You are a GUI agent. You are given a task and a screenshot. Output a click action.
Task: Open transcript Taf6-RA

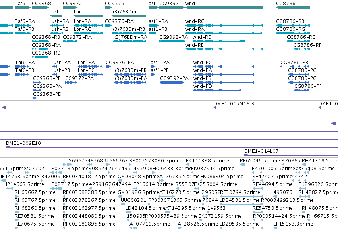(25, 21)
